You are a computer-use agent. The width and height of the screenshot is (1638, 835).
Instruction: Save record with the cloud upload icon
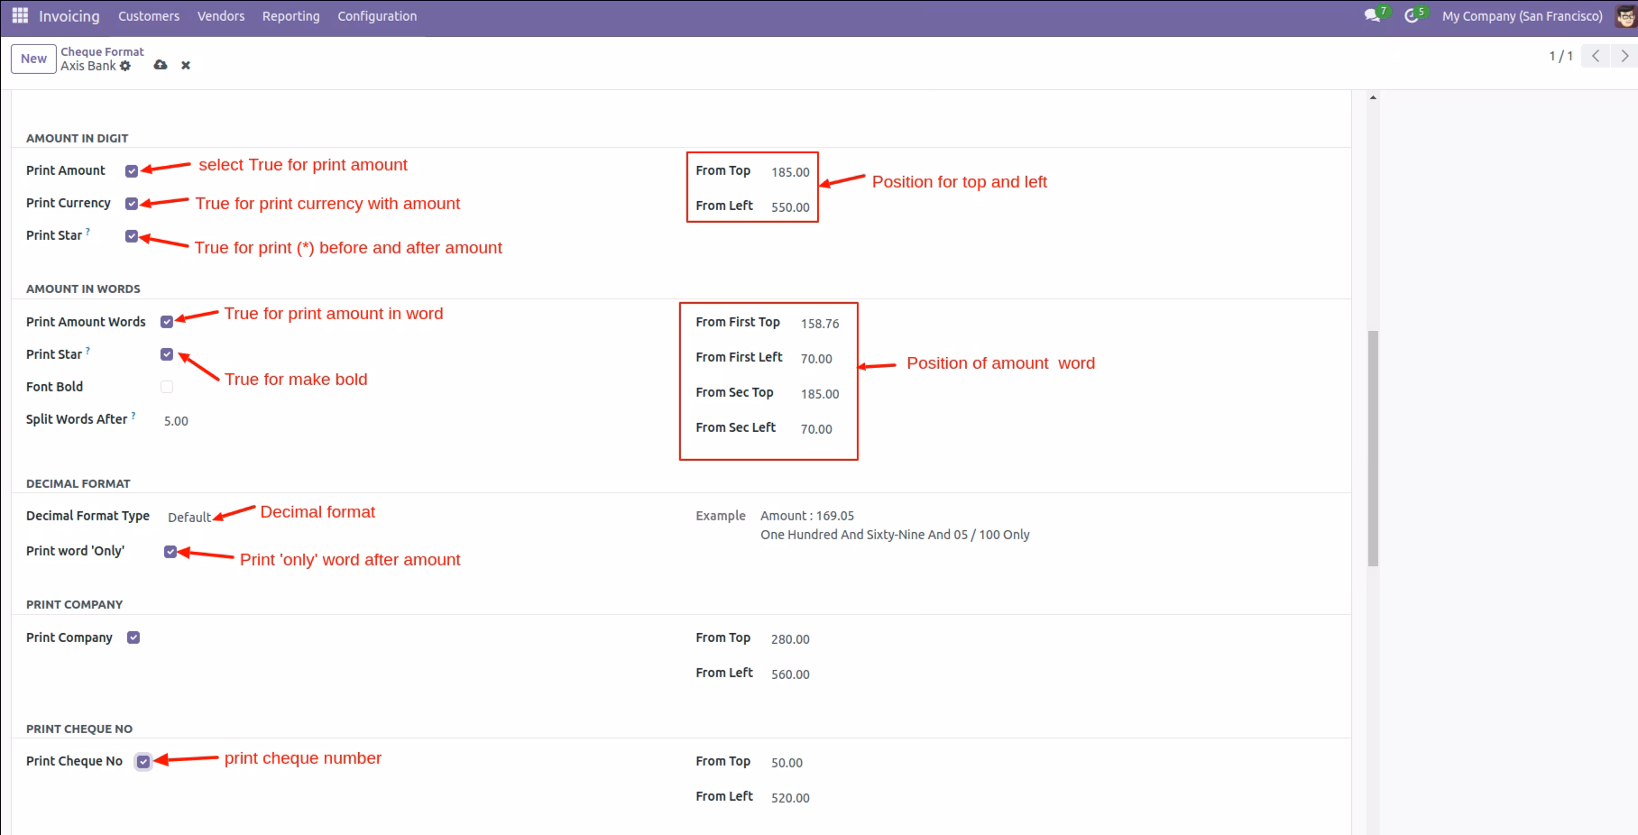pos(161,65)
